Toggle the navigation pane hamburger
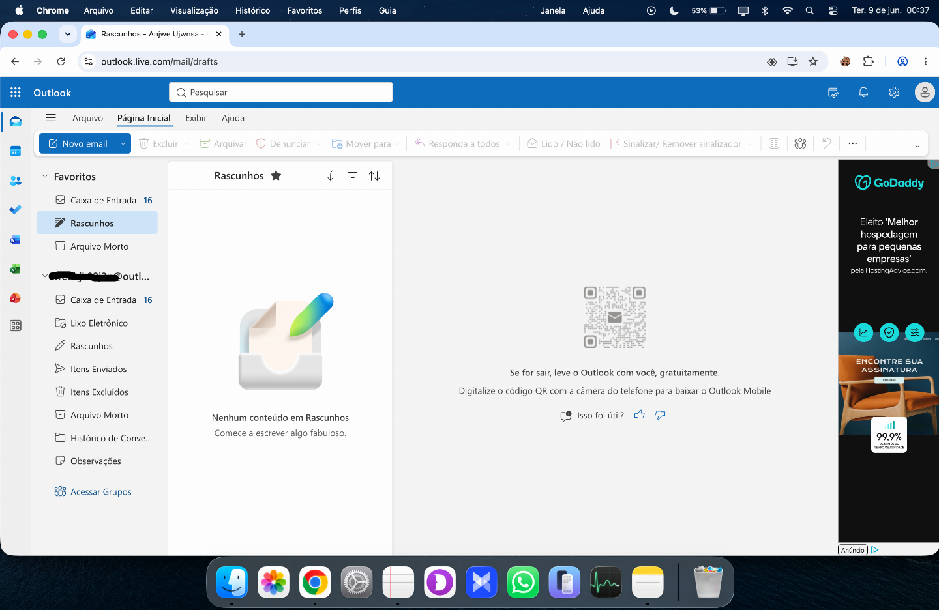 coord(51,118)
